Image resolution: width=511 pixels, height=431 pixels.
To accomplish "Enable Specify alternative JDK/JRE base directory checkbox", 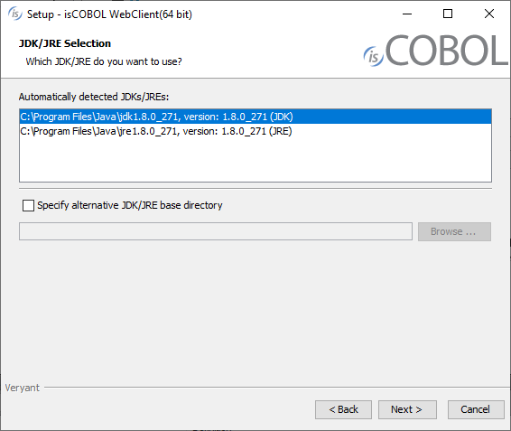I will click(28, 205).
